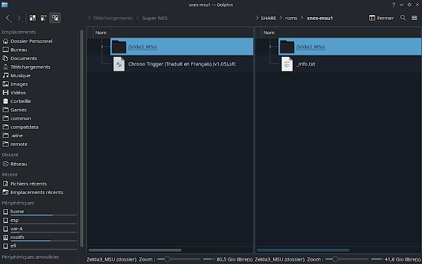Click the Dolphin window menu icon
This screenshot has height=264, width=422.
[x=5, y=5]
